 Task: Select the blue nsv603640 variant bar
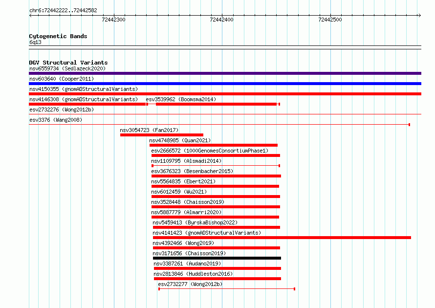pyautogui.click(x=225, y=84)
